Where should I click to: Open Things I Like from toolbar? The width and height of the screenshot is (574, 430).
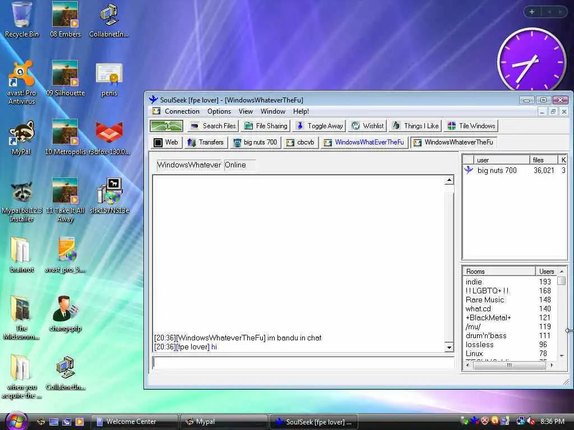pos(415,126)
